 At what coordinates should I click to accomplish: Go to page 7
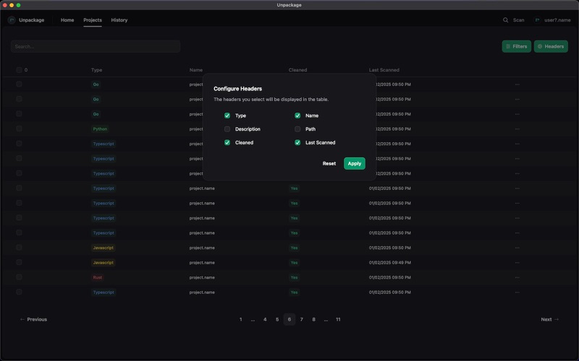pos(301,319)
